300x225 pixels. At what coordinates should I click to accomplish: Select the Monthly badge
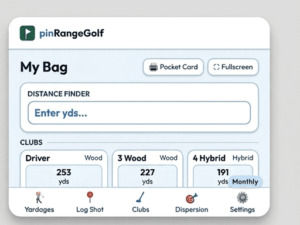[245, 182]
